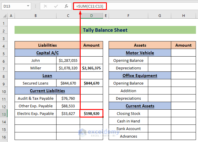Select row 7 header
Viewport: 198px width, 142px height.
[x=4, y=68]
